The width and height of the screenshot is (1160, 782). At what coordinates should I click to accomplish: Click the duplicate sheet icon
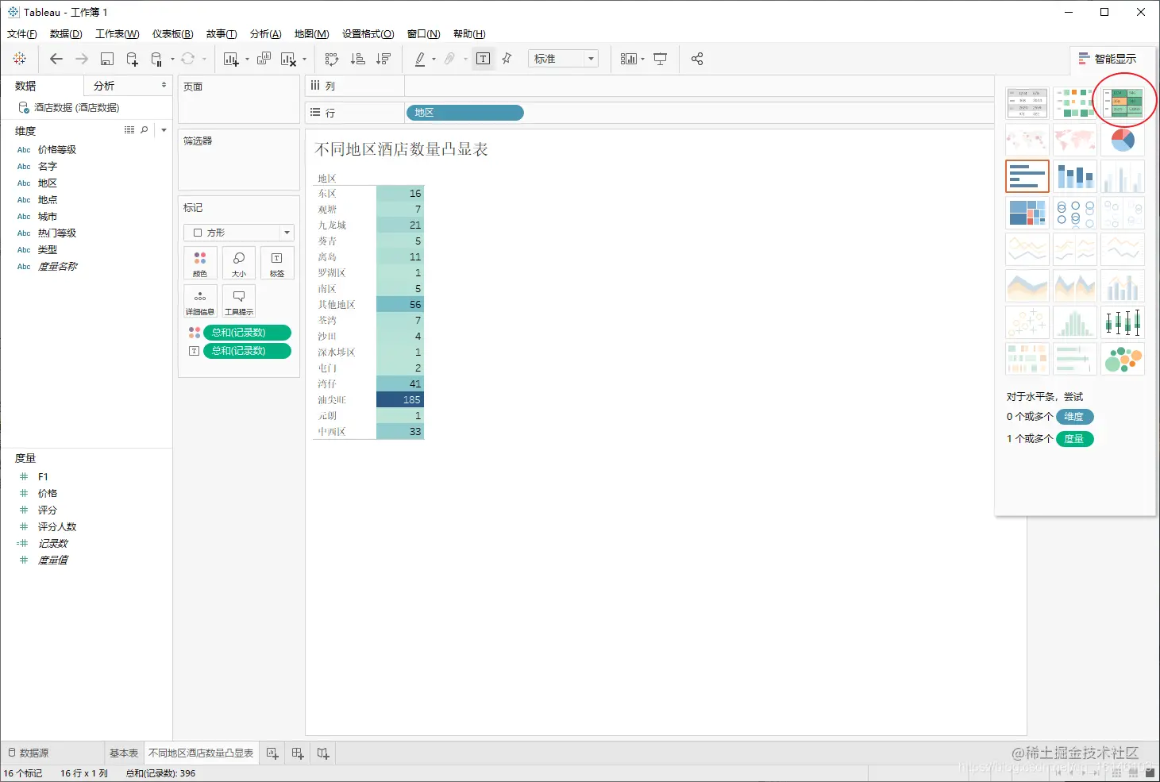pos(264,59)
